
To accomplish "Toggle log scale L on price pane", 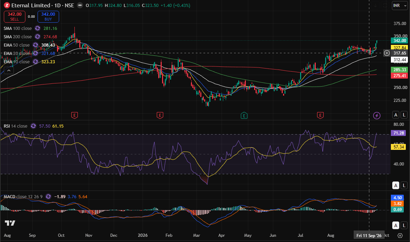I will [x=404, y=115].
